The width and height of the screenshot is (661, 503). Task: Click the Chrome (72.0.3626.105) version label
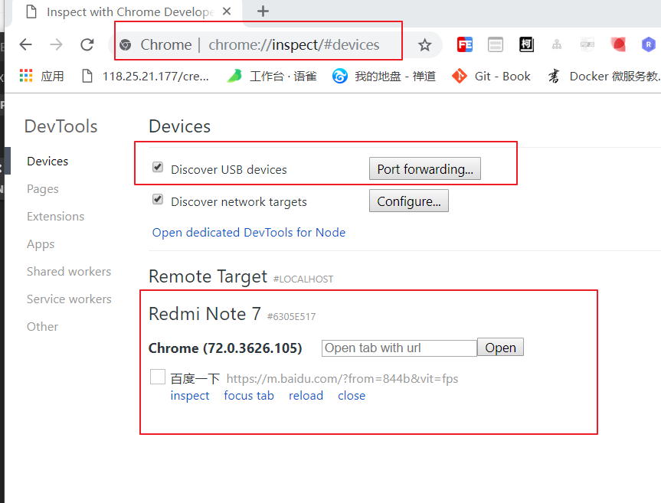225,348
